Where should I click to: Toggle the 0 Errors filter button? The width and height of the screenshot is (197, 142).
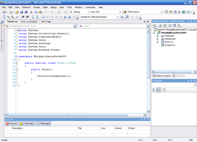(11, 123)
